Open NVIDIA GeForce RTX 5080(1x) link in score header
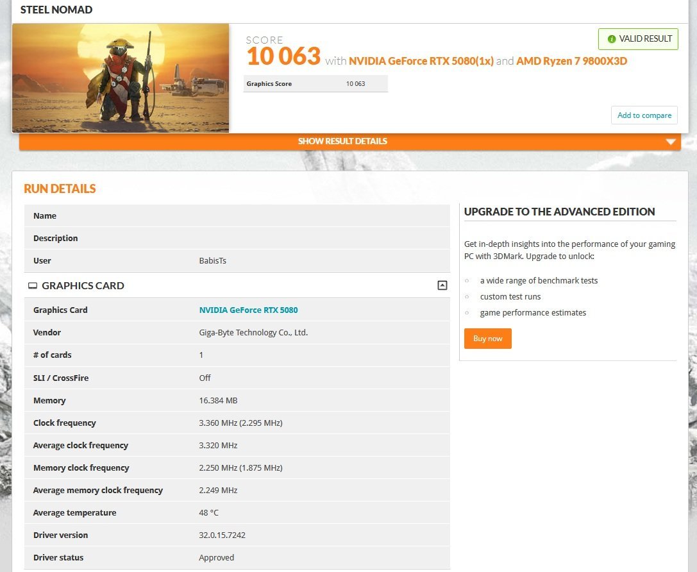This screenshot has height=572, width=697. pyautogui.click(x=421, y=61)
